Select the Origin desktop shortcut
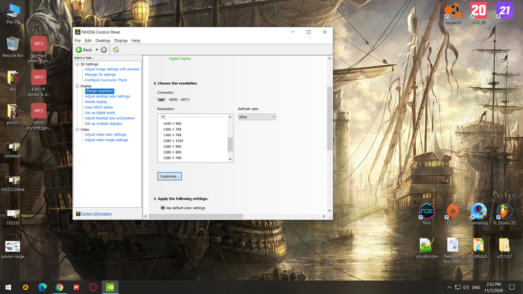This screenshot has width=523, height=294. tap(453, 214)
